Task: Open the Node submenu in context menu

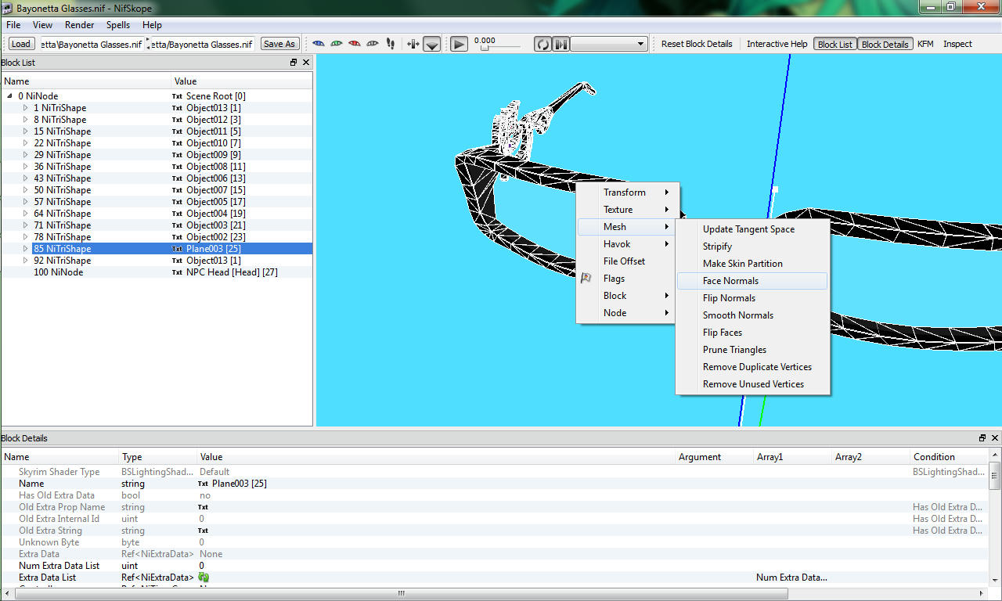Action: [x=626, y=313]
